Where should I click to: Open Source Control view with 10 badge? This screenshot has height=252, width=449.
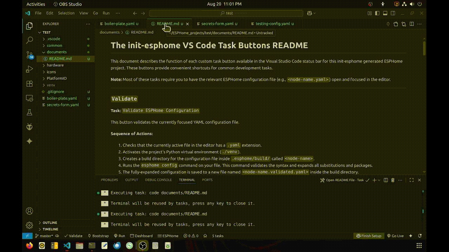click(x=29, y=55)
